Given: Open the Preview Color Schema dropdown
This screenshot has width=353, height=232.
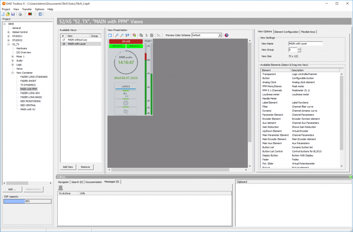Looking at the screenshot, I should click(x=219, y=35).
